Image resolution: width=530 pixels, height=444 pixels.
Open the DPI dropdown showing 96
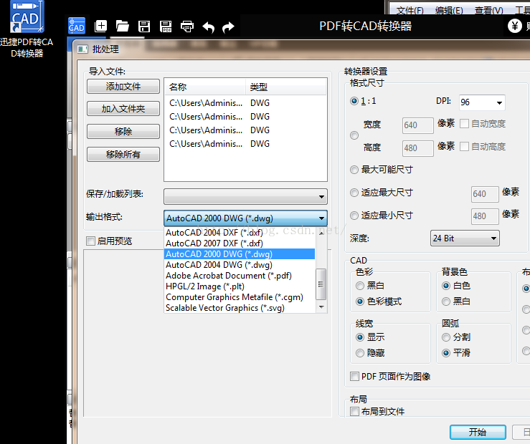coord(482,102)
